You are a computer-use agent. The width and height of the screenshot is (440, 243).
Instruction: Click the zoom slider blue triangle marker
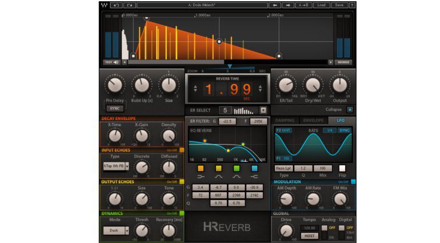230,66
